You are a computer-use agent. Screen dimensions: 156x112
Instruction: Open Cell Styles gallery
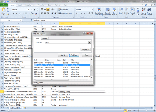[x=114, y=11]
